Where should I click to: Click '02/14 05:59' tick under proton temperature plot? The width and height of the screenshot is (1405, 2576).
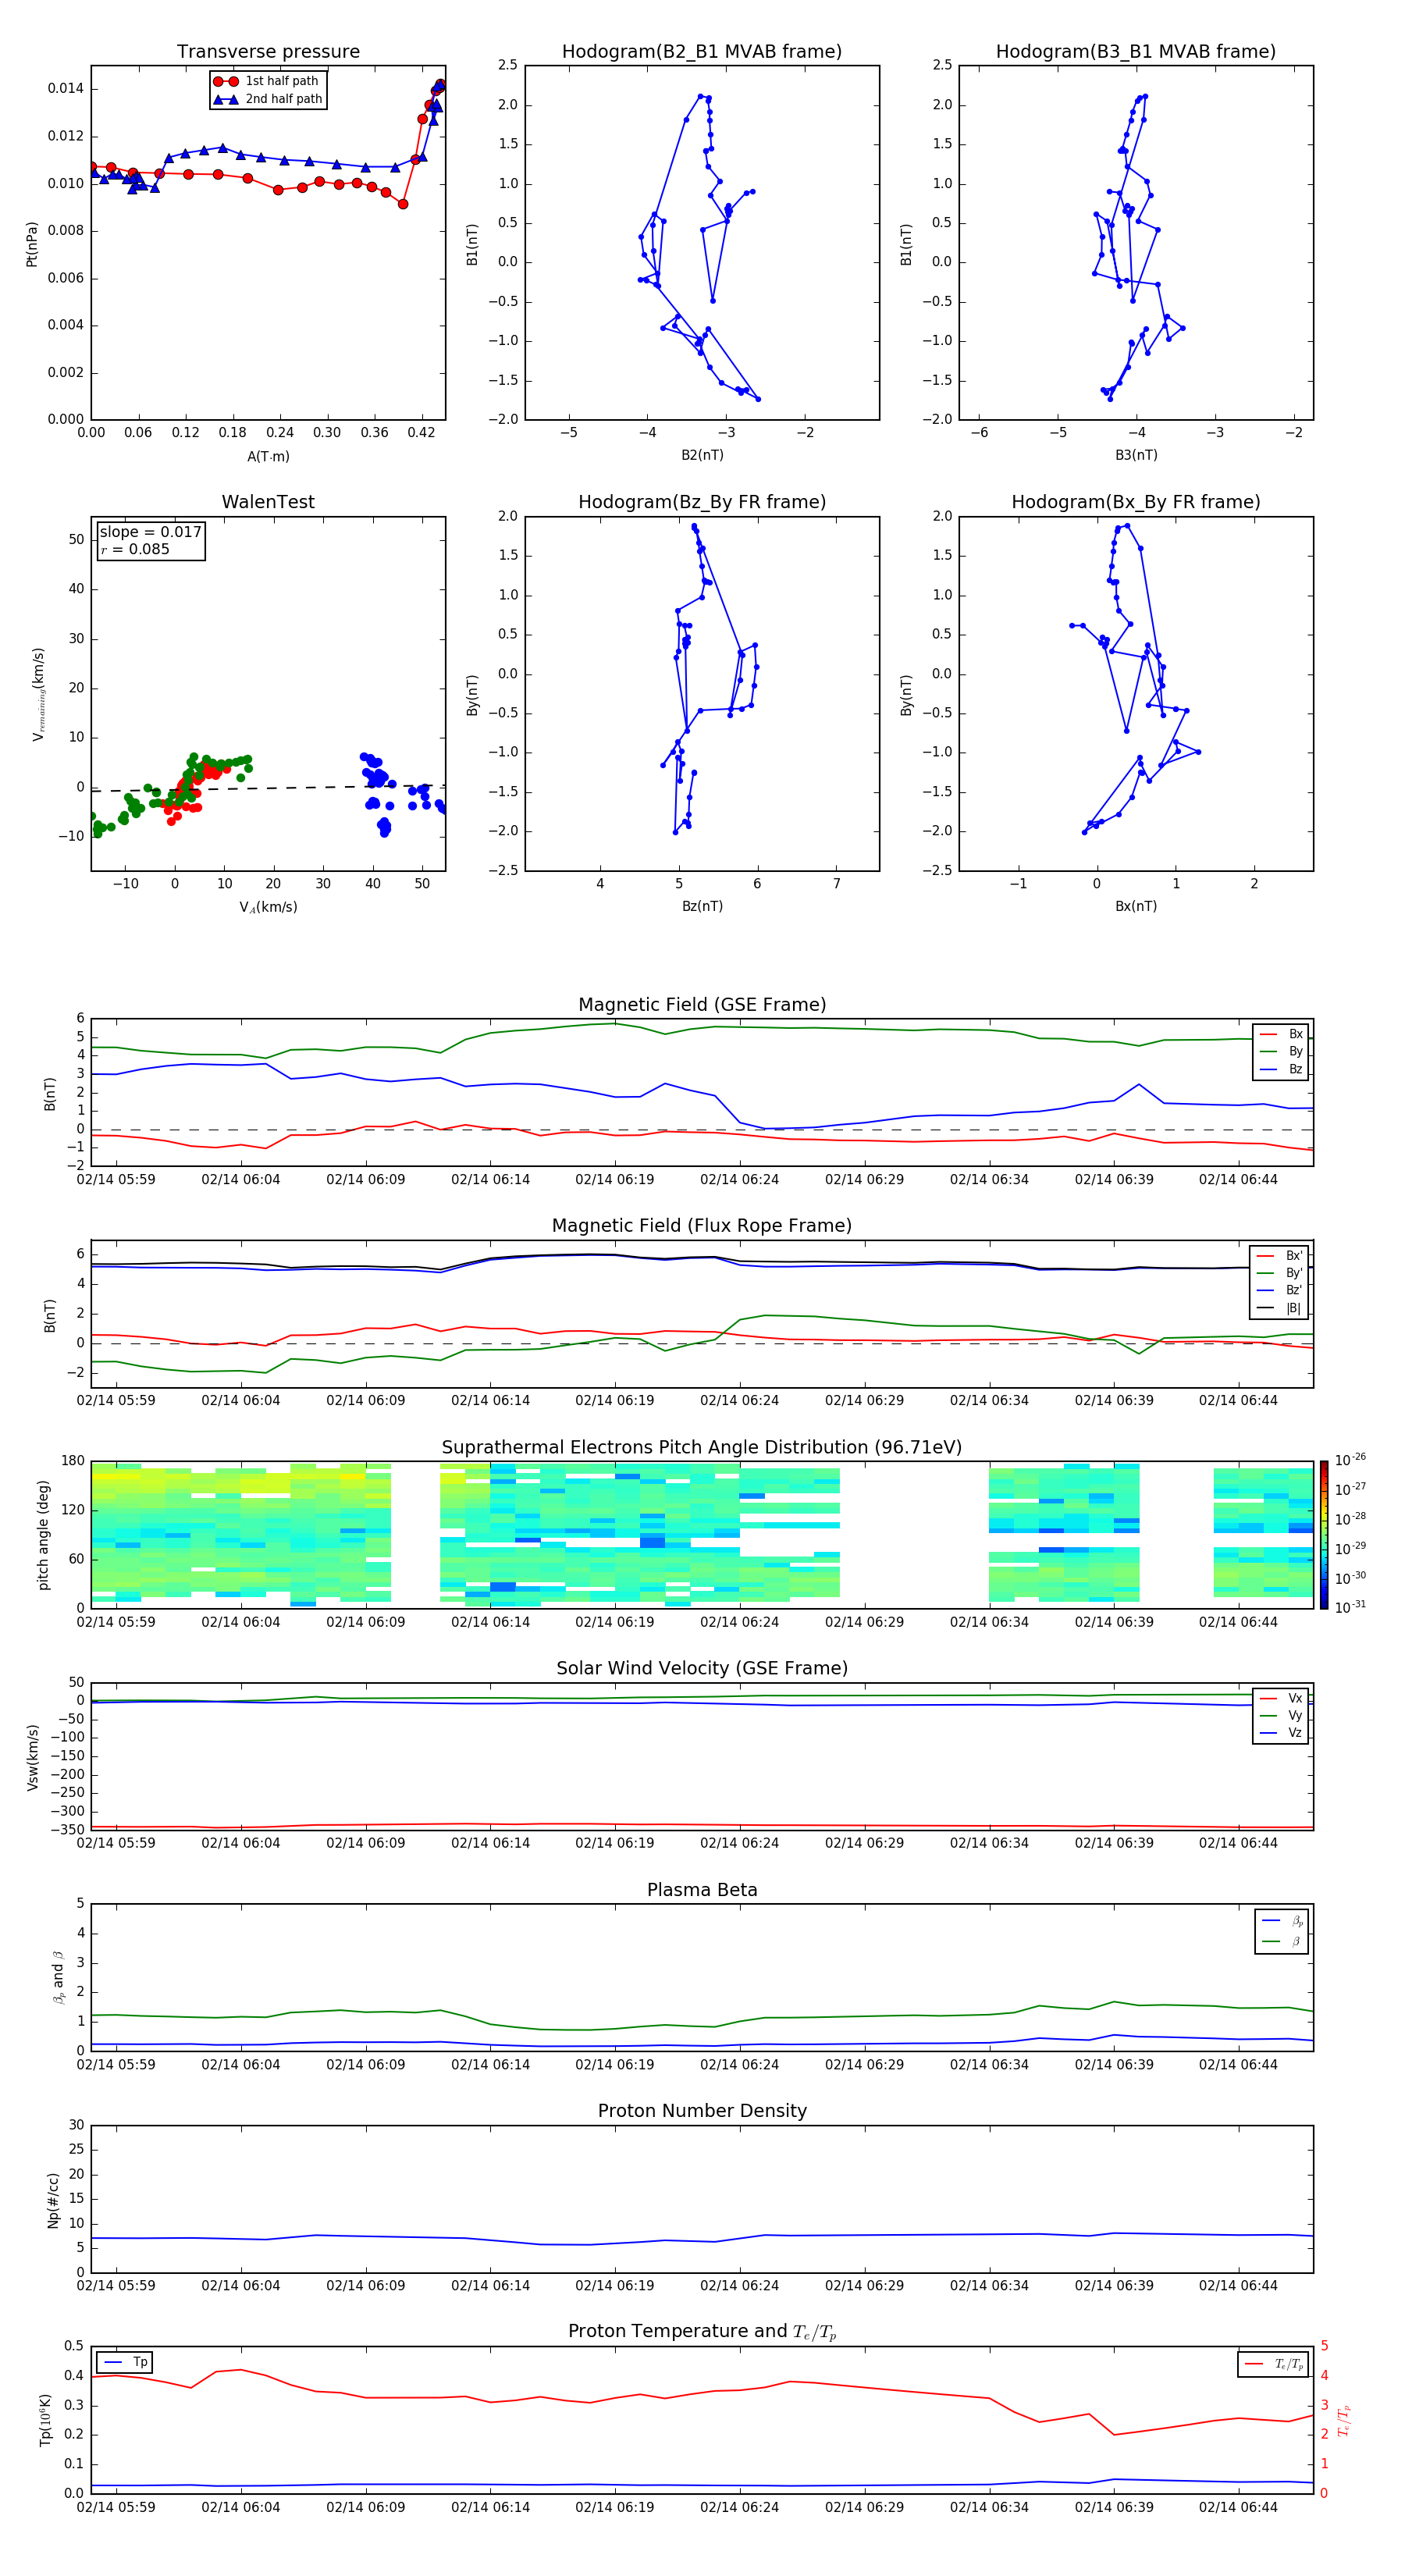point(116,2507)
